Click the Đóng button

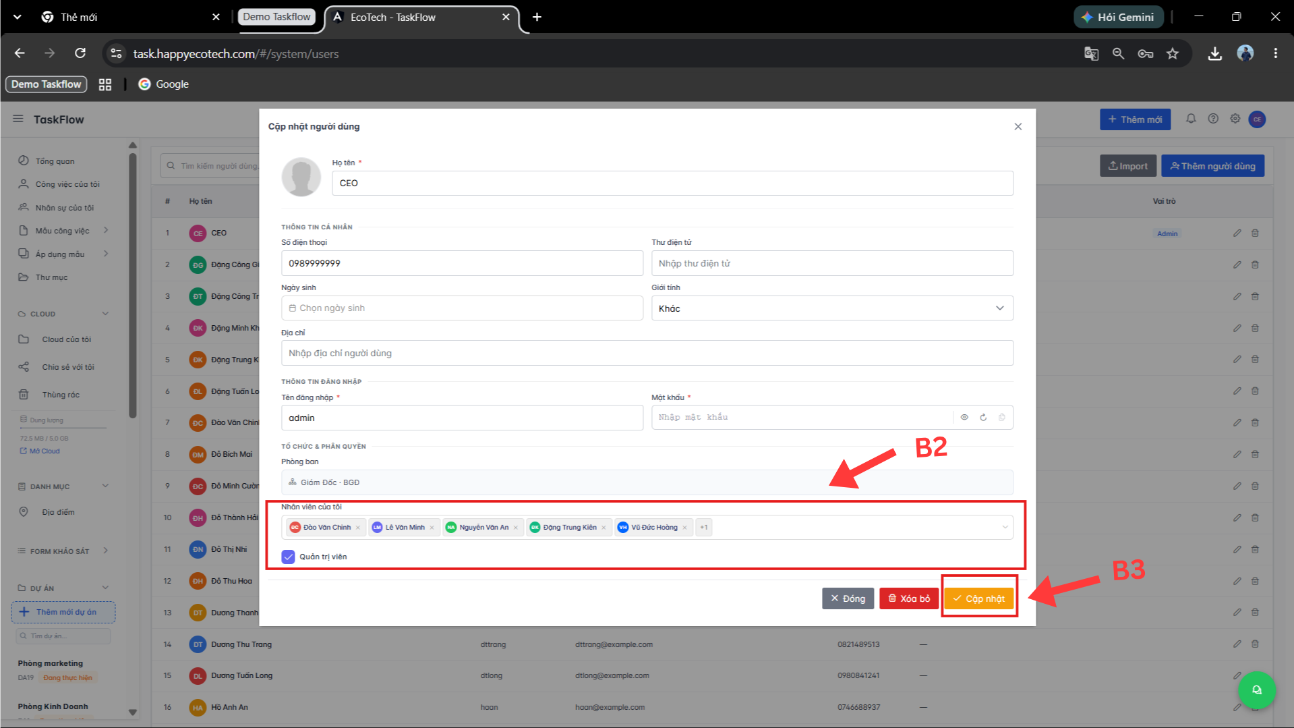(848, 598)
